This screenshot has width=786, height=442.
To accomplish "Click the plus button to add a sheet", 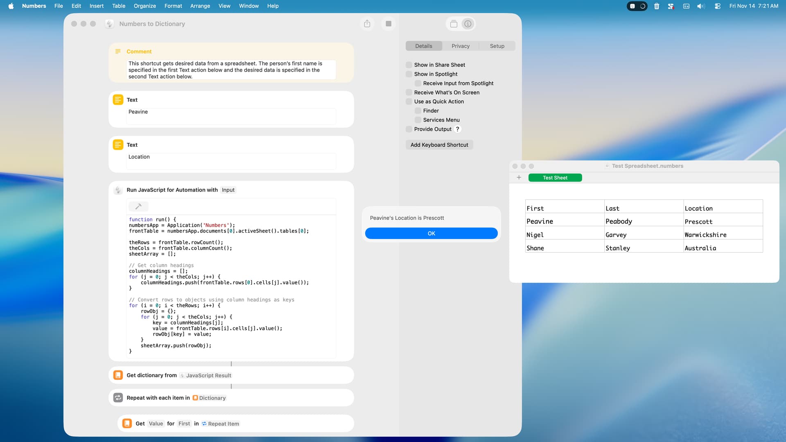I will click(x=519, y=178).
